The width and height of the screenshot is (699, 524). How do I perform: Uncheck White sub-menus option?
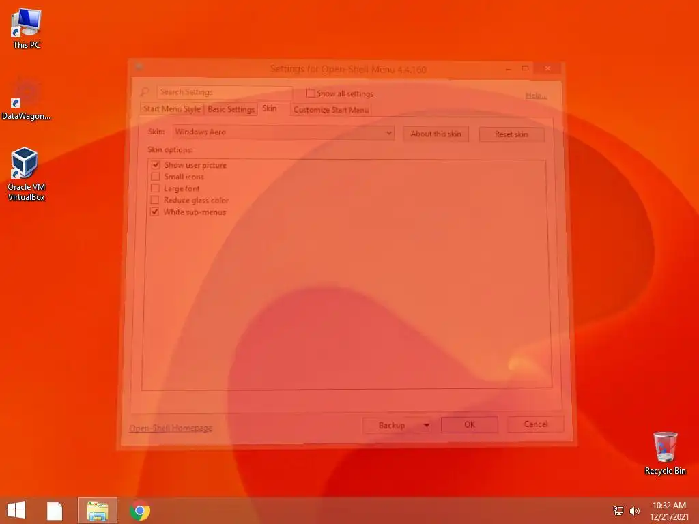pyautogui.click(x=155, y=212)
